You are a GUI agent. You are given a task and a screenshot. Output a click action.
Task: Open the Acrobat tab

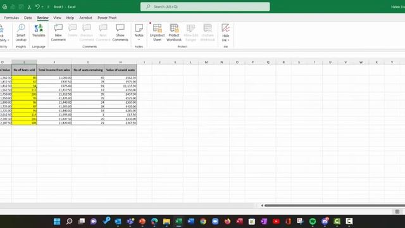(x=85, y=18)
